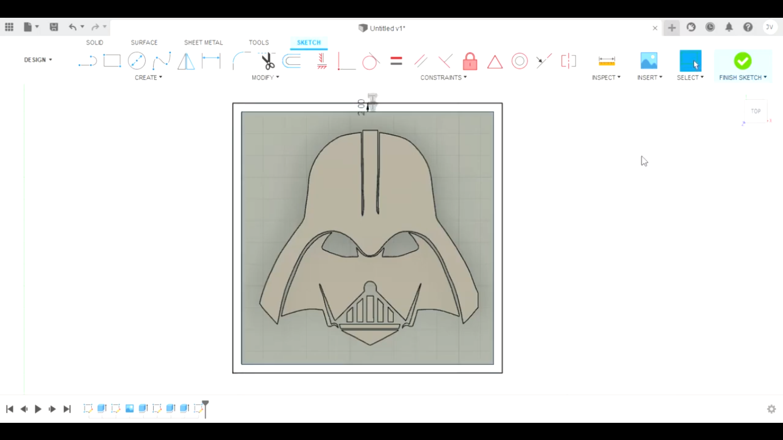Open the File menu dropdown
Viewport: 783px width, 440px height.
point(31,27)
